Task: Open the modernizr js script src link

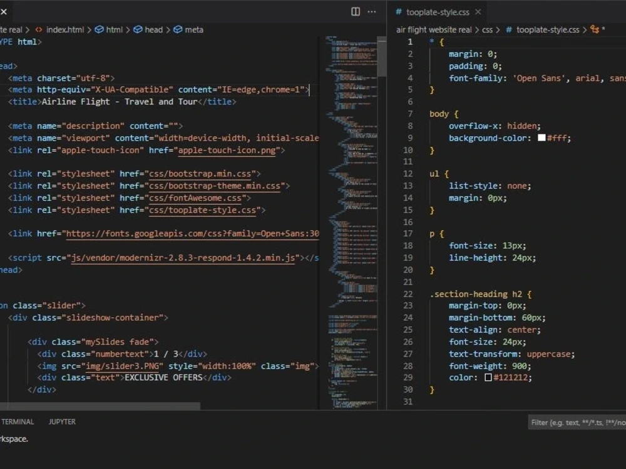Action: tap(183, 258)
